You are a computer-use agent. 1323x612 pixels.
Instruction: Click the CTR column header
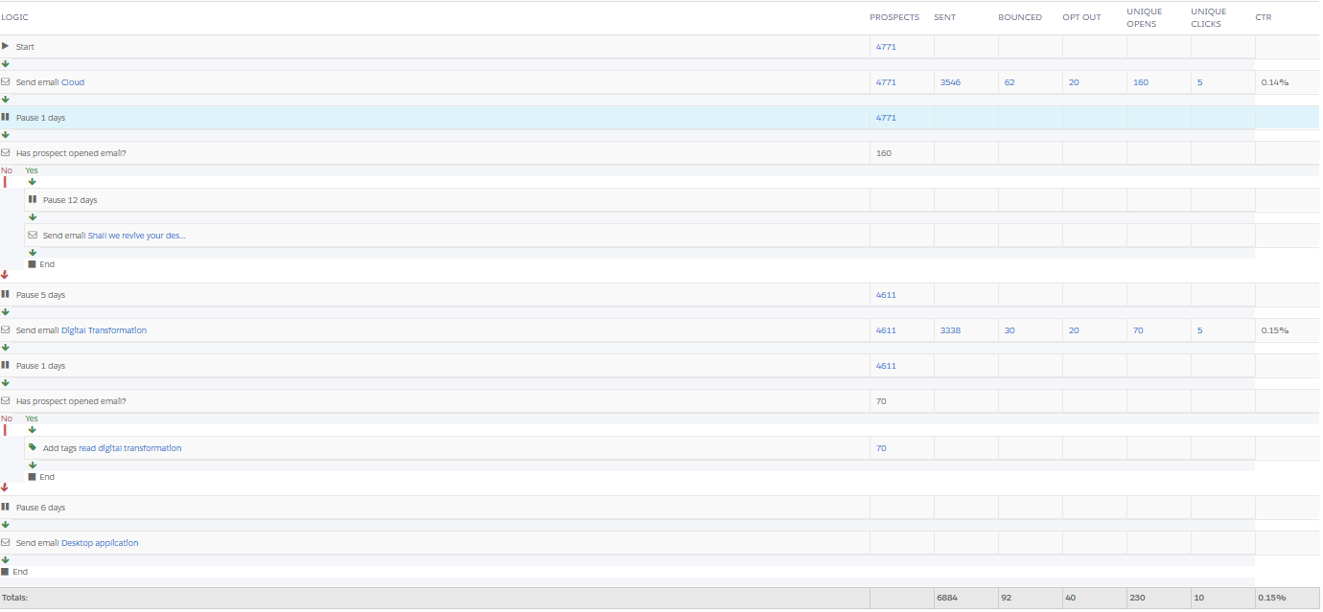(1263, 17)
